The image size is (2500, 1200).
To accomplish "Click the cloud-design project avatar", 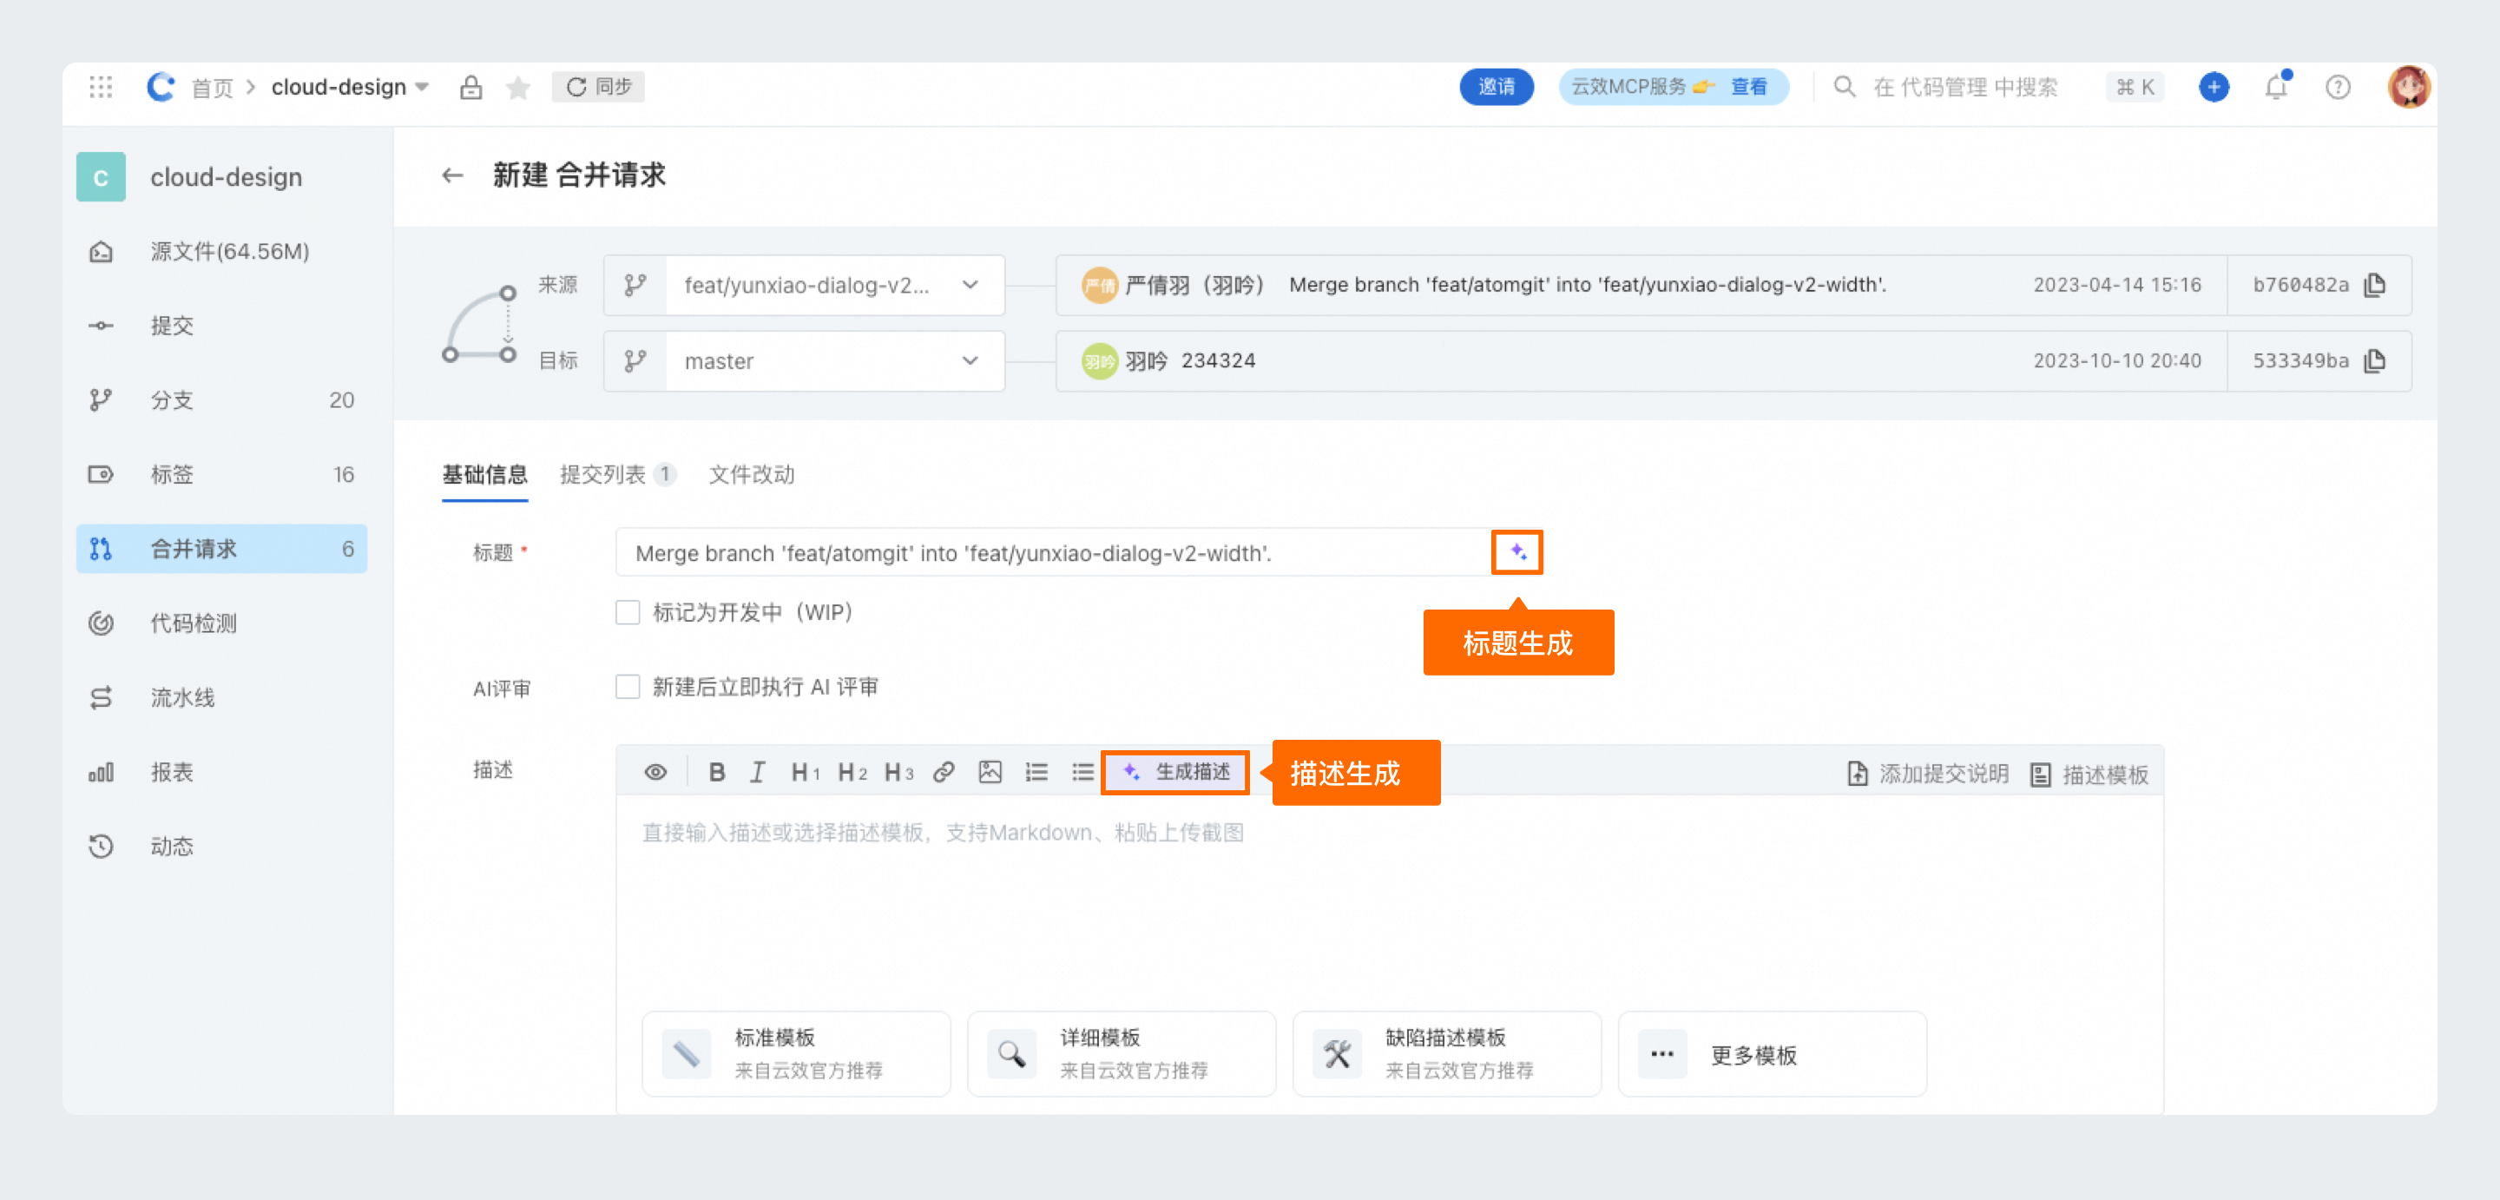I will (x=101, y=176).
